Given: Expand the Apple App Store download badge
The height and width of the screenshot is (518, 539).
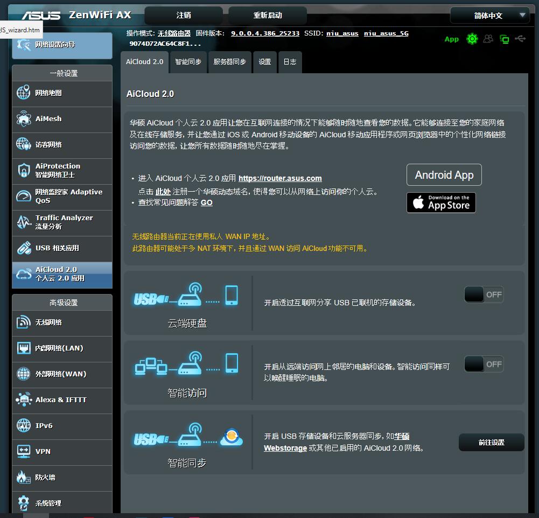Looking at the screenshot, I should click(441, 202).
